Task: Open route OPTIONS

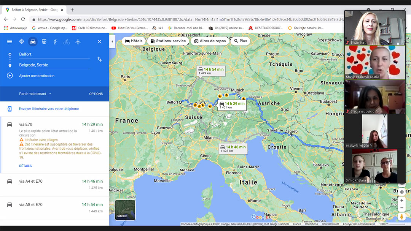Action: [96, 94]
